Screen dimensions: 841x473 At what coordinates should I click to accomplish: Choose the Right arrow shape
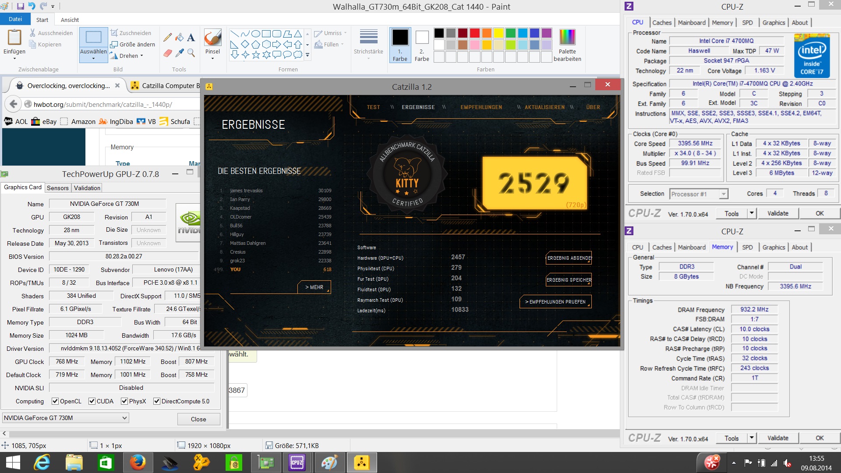tap(277, 44)
